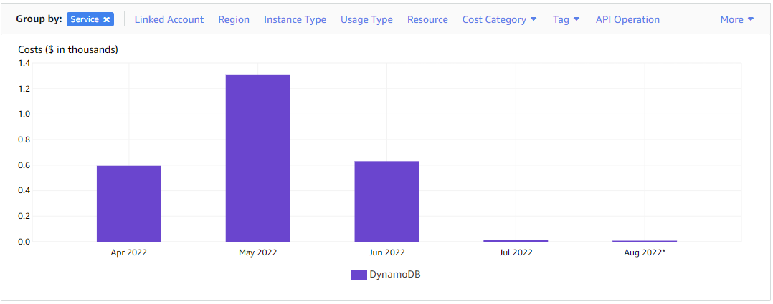Remove the Service group-by filter (x icon)
This screenshot has width=773, height=304.
(106, 20)
